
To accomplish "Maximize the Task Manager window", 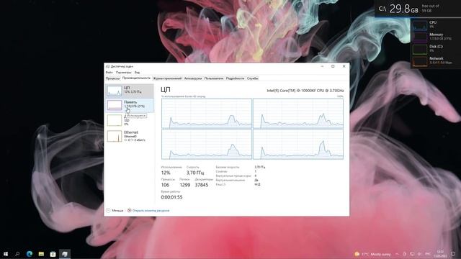I will coord(333,66).
